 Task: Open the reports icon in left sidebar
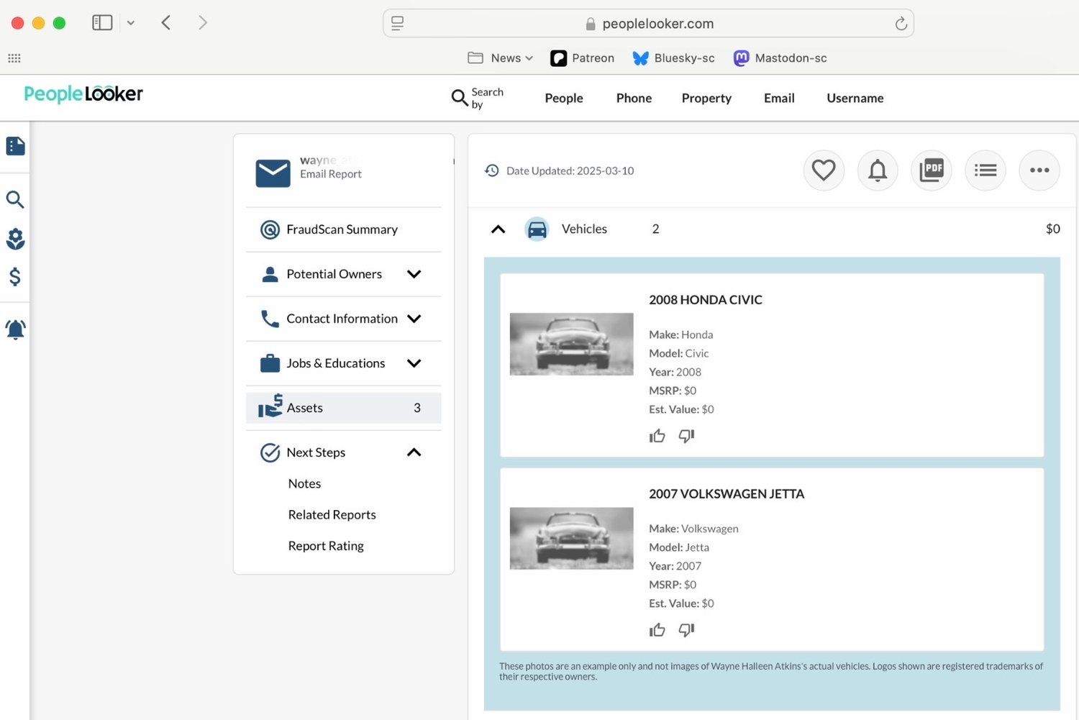tap(15, 146)
